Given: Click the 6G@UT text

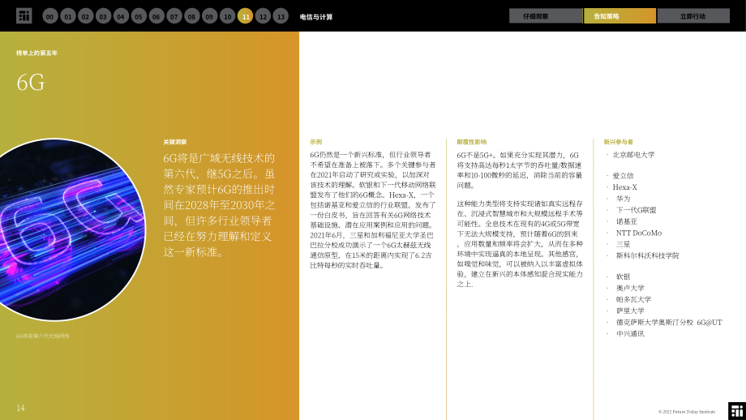Looking at the screenshot, I should pos(710,322).
